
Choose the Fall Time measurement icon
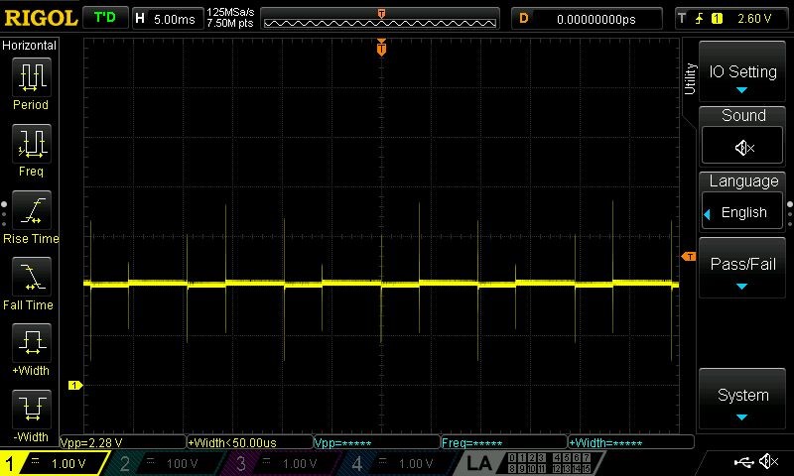click(32, 277)
